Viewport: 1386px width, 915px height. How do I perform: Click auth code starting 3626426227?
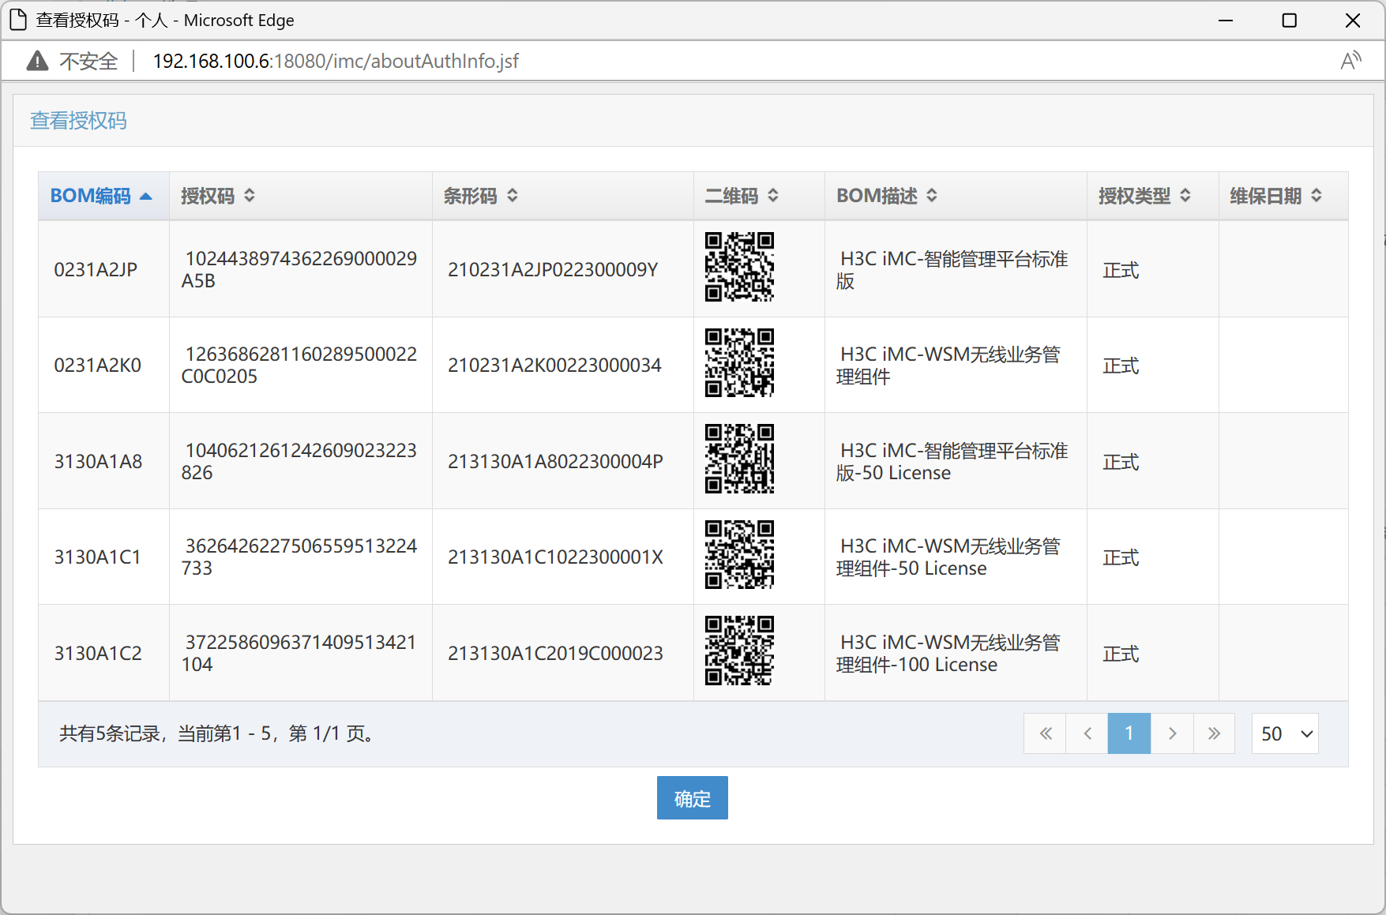pos(299,557)
